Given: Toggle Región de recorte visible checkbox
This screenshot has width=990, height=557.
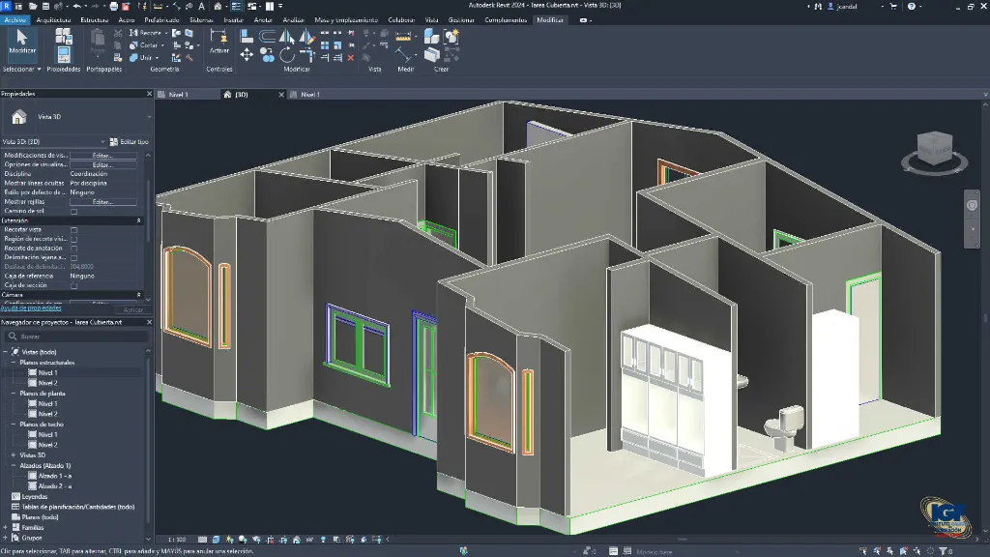Looking at the screenshot, I should click(x=73, y=240).
